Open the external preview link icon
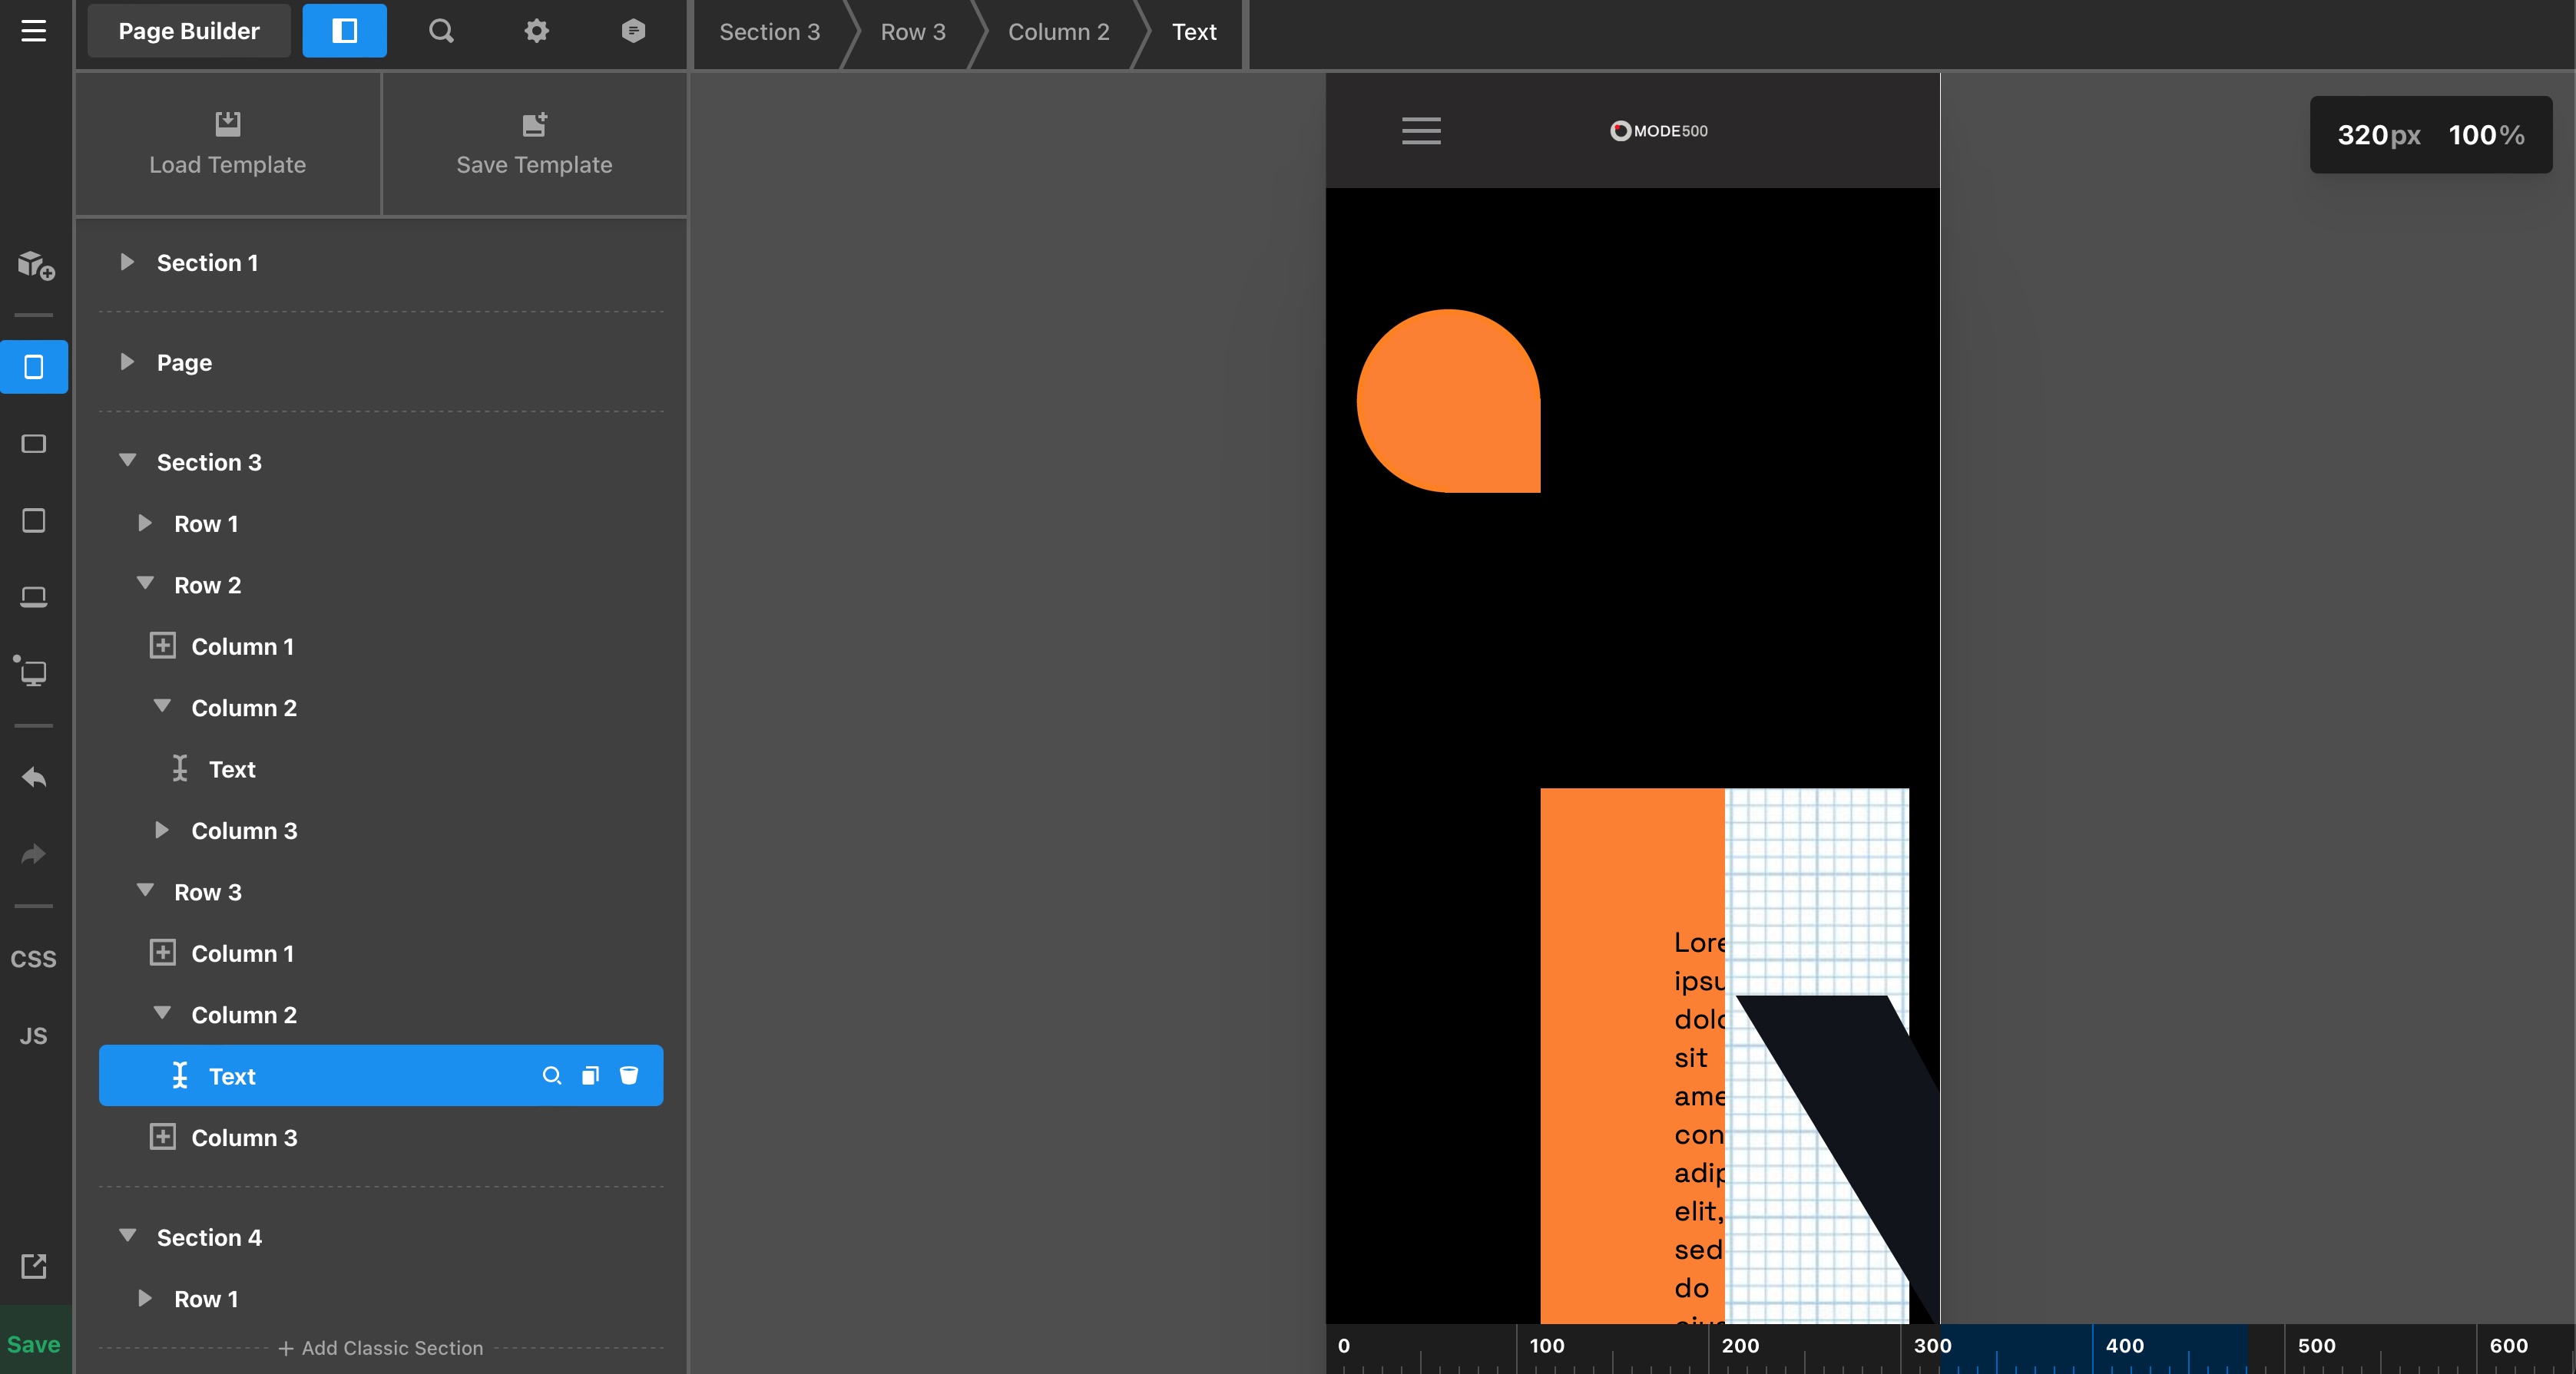The width and height of the screenshot is (2576, 1374). (x=34, y=1266)
